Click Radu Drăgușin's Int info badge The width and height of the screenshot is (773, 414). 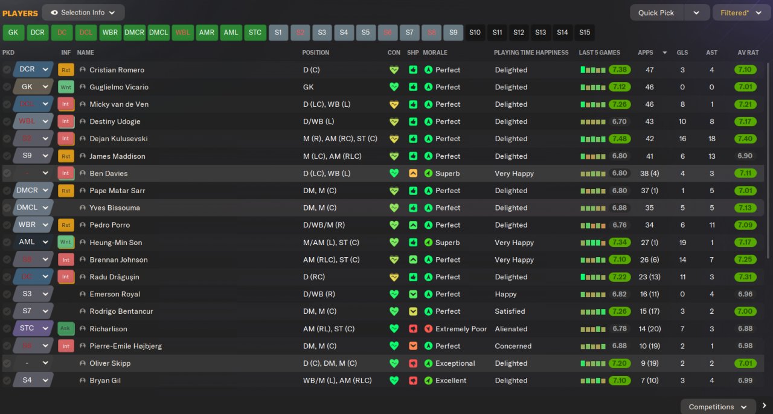click(66, 277)
